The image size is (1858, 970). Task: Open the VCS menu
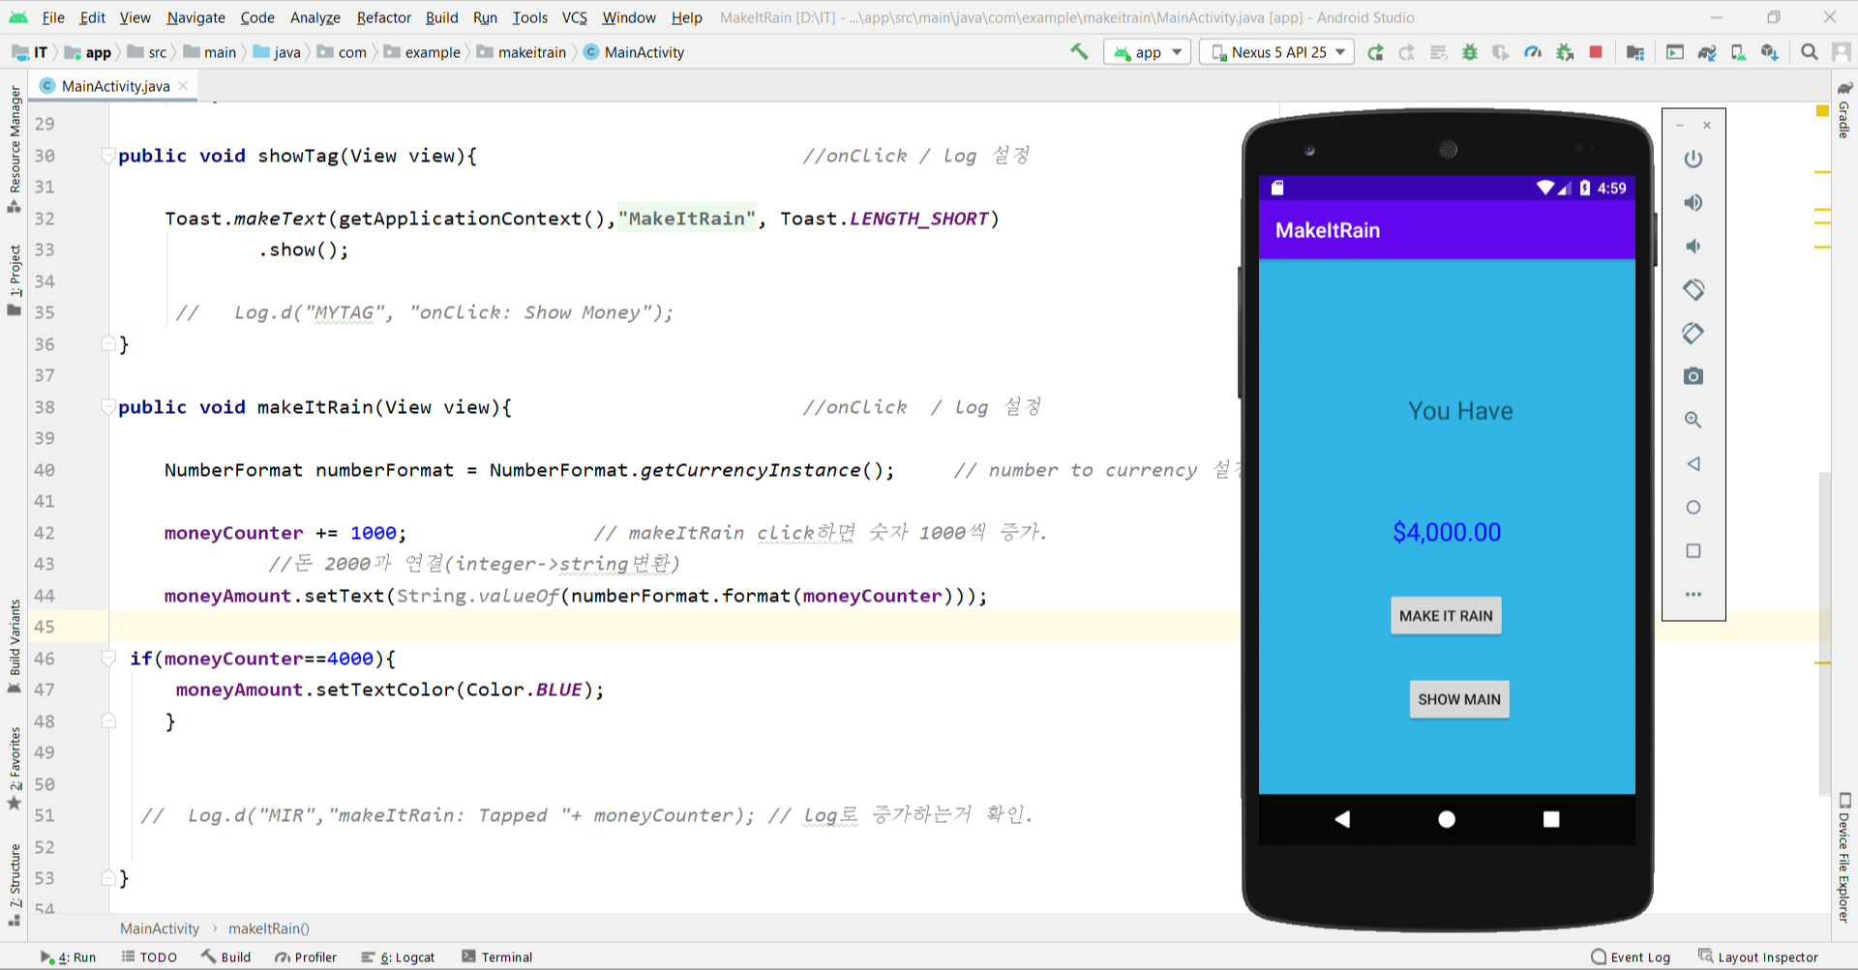click(575, 17)
